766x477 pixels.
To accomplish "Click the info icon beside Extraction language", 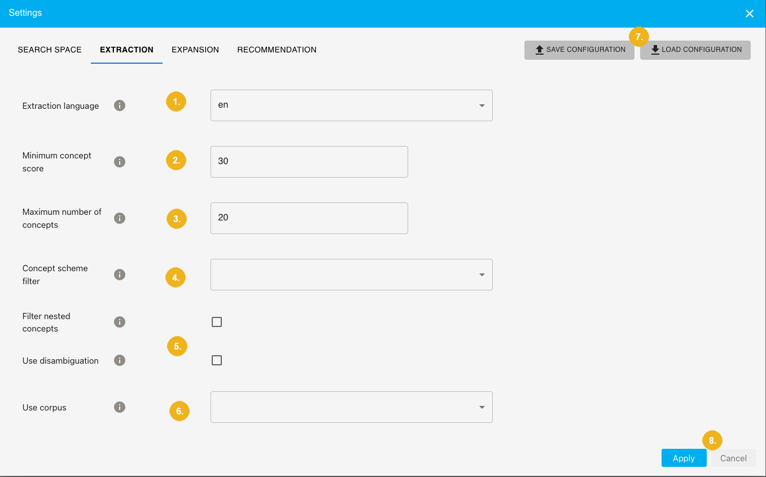I will (119, 105).
